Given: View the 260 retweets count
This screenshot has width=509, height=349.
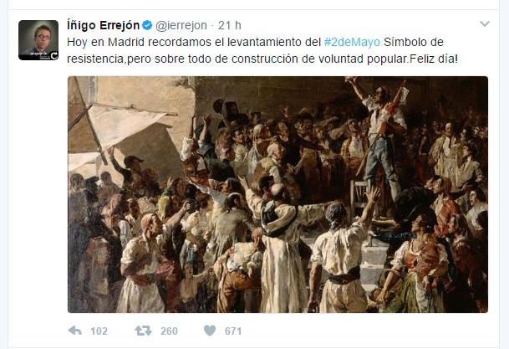Looking at the screenshot, I should pyautogui.click(x=169, y=331).
